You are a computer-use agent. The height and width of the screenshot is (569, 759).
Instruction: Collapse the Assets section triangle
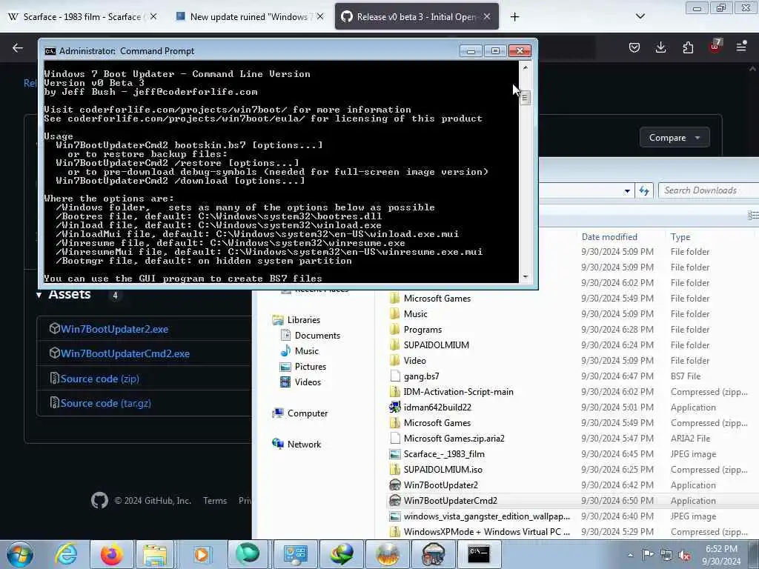pyautogui.click(x=39, y=295)
